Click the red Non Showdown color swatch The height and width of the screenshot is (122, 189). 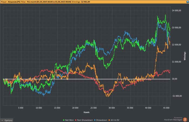click(76, 120)
